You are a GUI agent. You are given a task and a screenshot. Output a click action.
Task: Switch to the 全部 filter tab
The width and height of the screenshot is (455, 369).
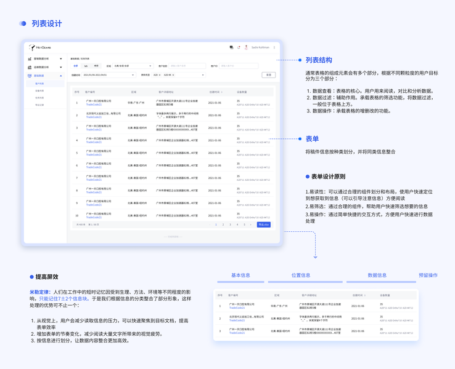[x=76, y=66]
